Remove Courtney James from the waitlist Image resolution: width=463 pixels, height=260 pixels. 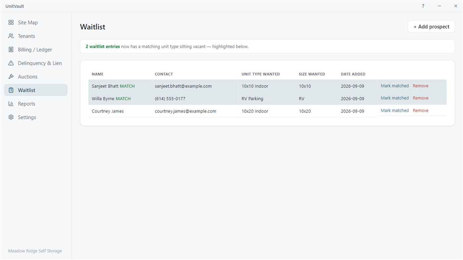tap(421, 111)
